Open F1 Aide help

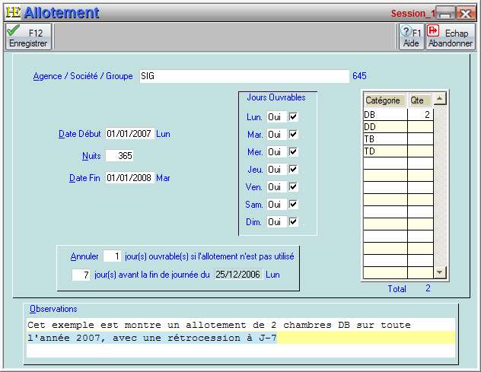[x=412, y=37]
